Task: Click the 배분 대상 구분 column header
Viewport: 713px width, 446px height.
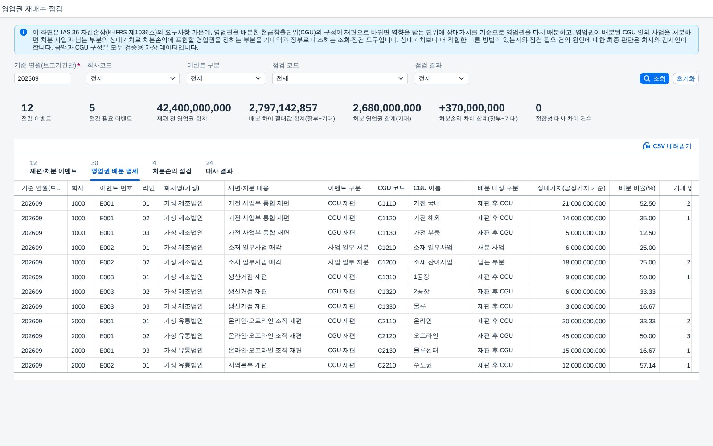Action: tap(502, 188)
